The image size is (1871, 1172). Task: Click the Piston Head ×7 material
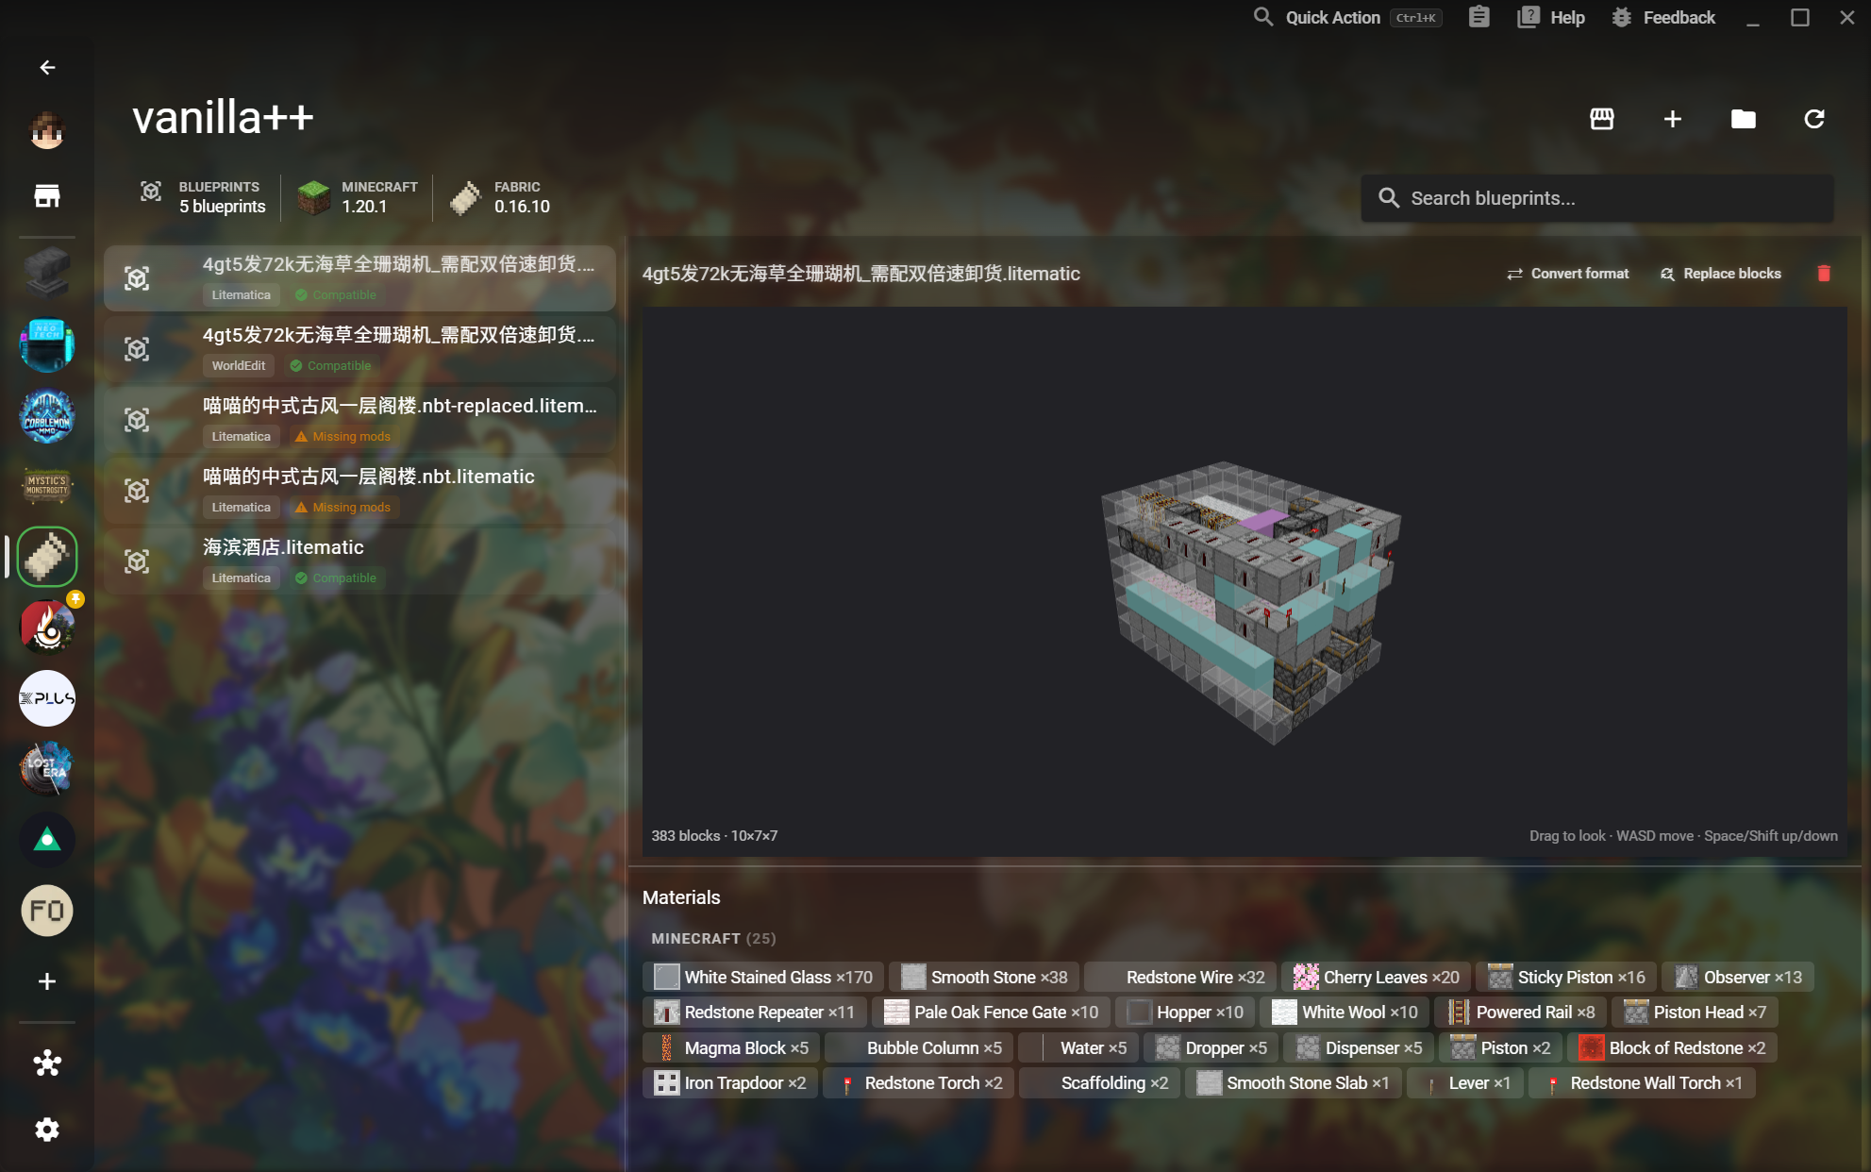coord(1695,1012)
